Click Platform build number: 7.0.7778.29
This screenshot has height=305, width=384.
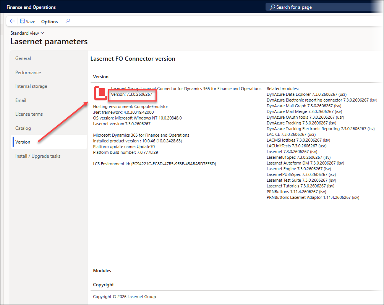tap(125, 152)
